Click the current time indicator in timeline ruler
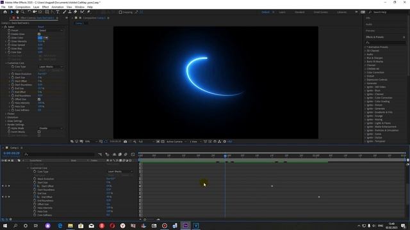This screenshot has width=410, height=230. pyautogui.click(x=225, y=156)
